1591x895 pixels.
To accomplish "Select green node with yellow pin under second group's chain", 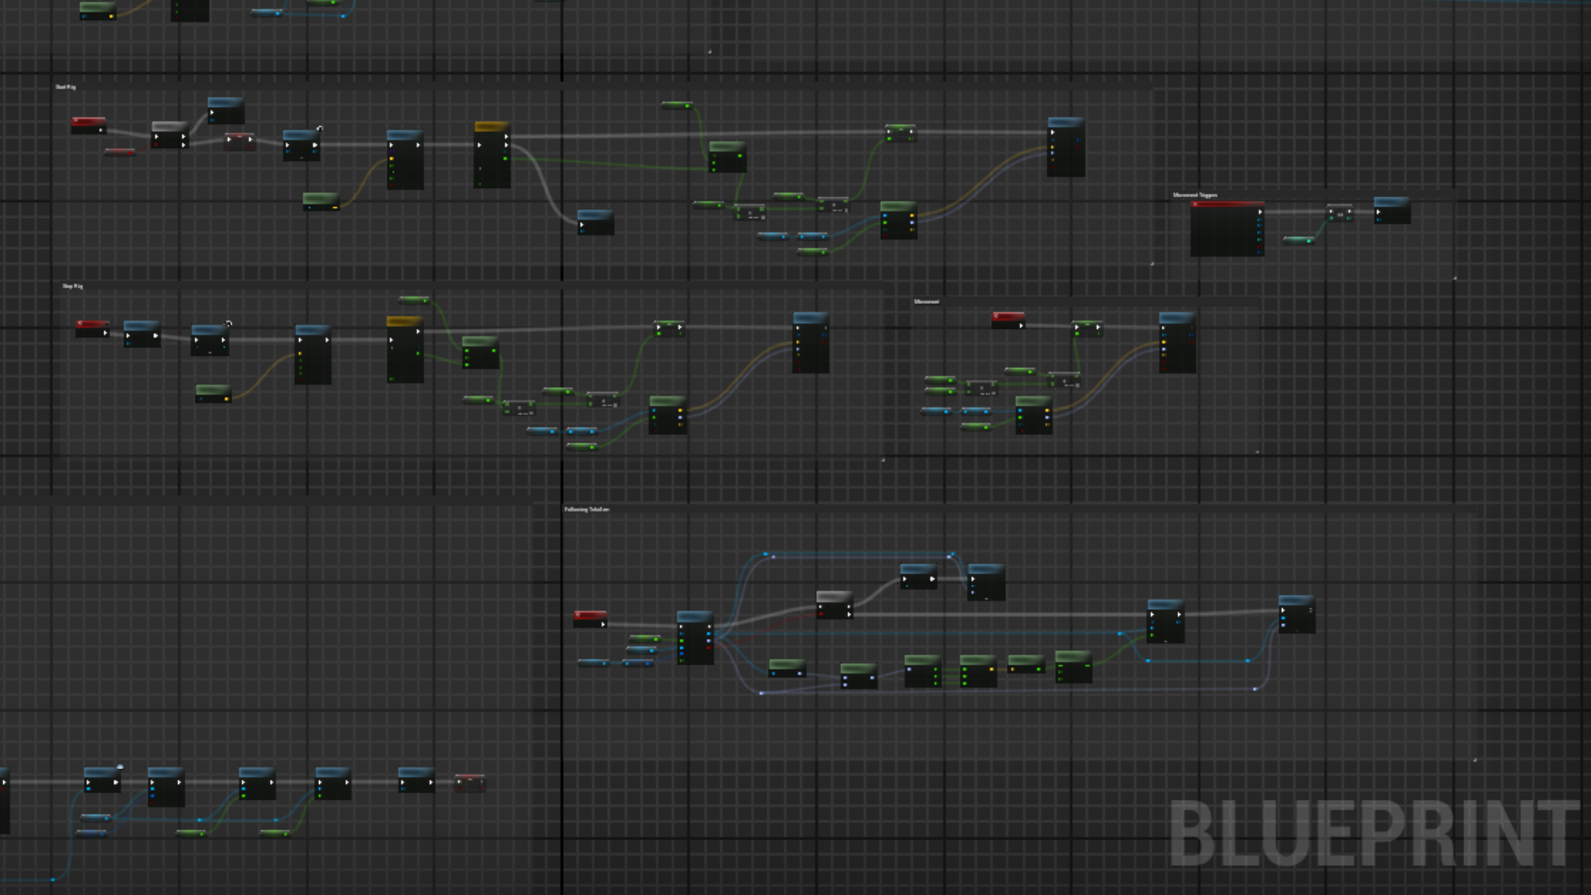I will pos(214,394).
